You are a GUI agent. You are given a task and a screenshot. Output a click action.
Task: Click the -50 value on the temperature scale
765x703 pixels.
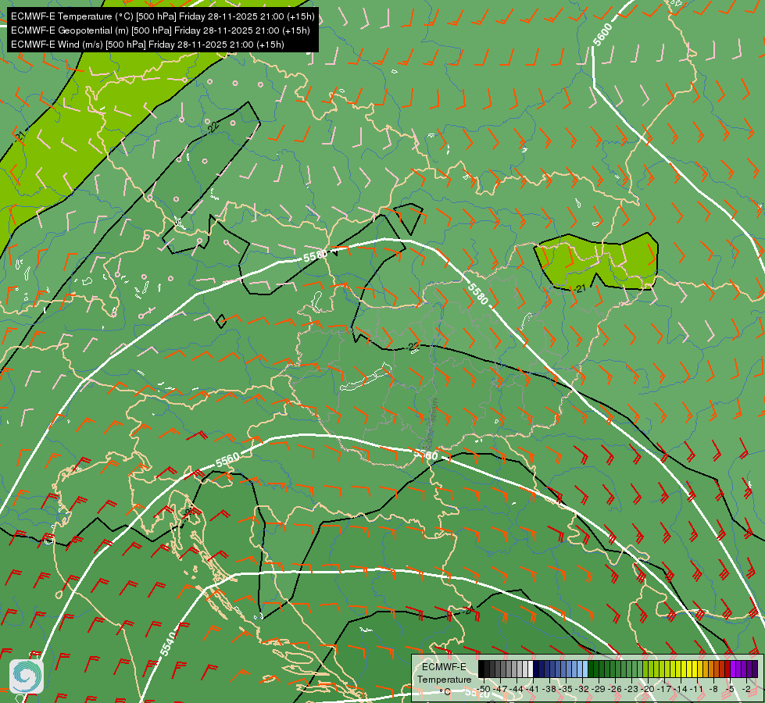click(484, 689)
